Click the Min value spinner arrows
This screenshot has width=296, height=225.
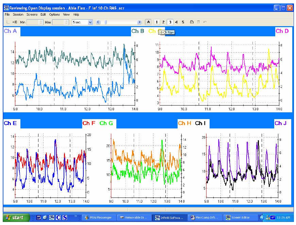click(41, 22)
